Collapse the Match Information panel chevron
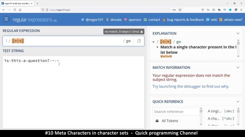 pos(238,67)
